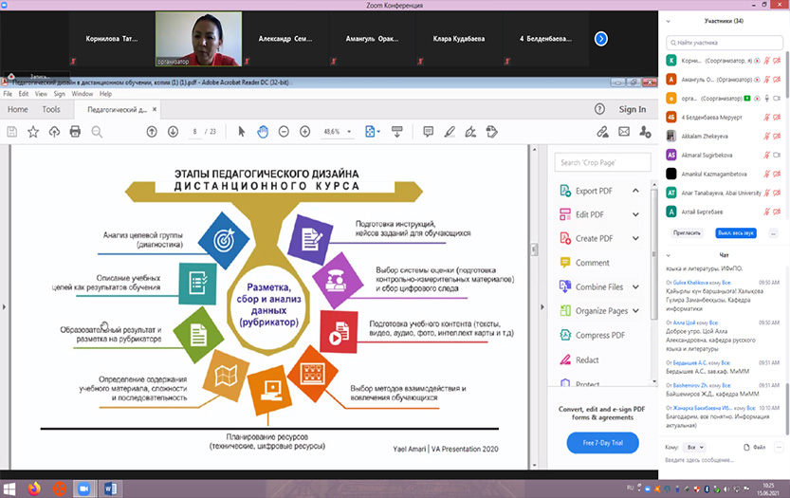Choose the arrow Selection tool
This screenshot has height=498, width=790.
pyautogui.click(x=242, y=132)
